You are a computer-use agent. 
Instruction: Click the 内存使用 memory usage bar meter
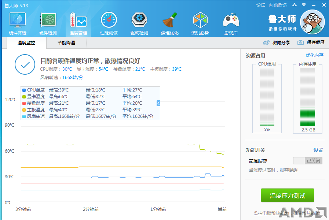click(x=308, y=96)
